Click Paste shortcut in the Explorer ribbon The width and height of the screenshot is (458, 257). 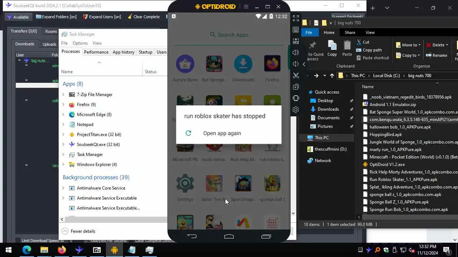372,58
